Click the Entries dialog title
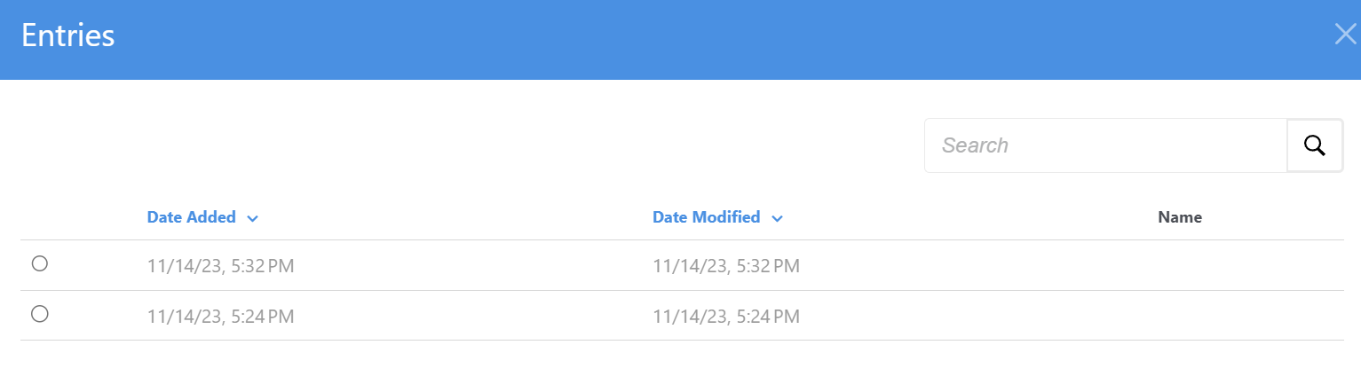Viewport: 1361px width, 392px height. pos(68,35)
